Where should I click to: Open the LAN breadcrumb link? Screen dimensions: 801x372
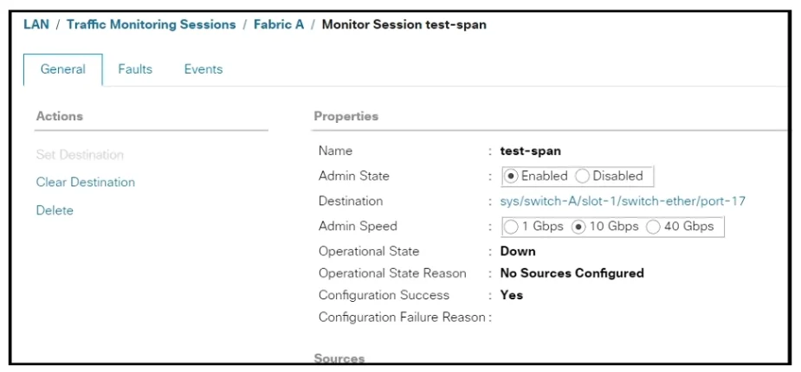[x=36, y=24]
